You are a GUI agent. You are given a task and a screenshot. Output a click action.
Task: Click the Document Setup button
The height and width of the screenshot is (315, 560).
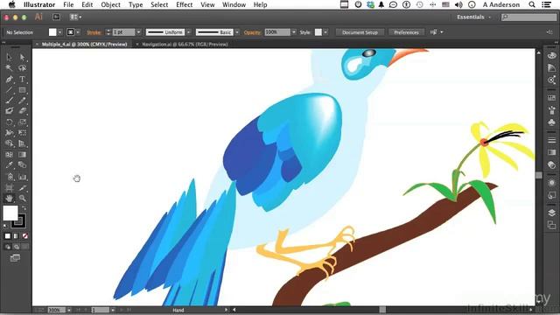coord(360,32)
